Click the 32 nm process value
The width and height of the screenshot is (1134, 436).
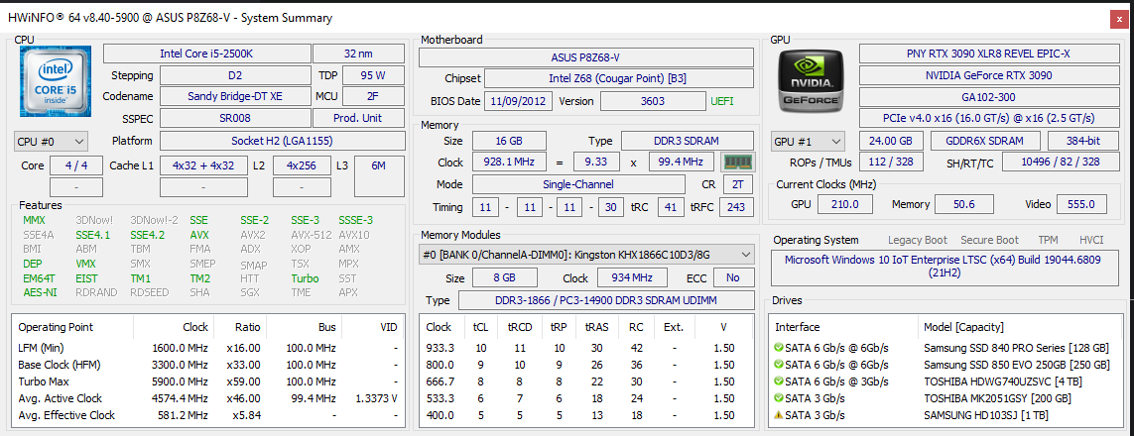point(359,54)
